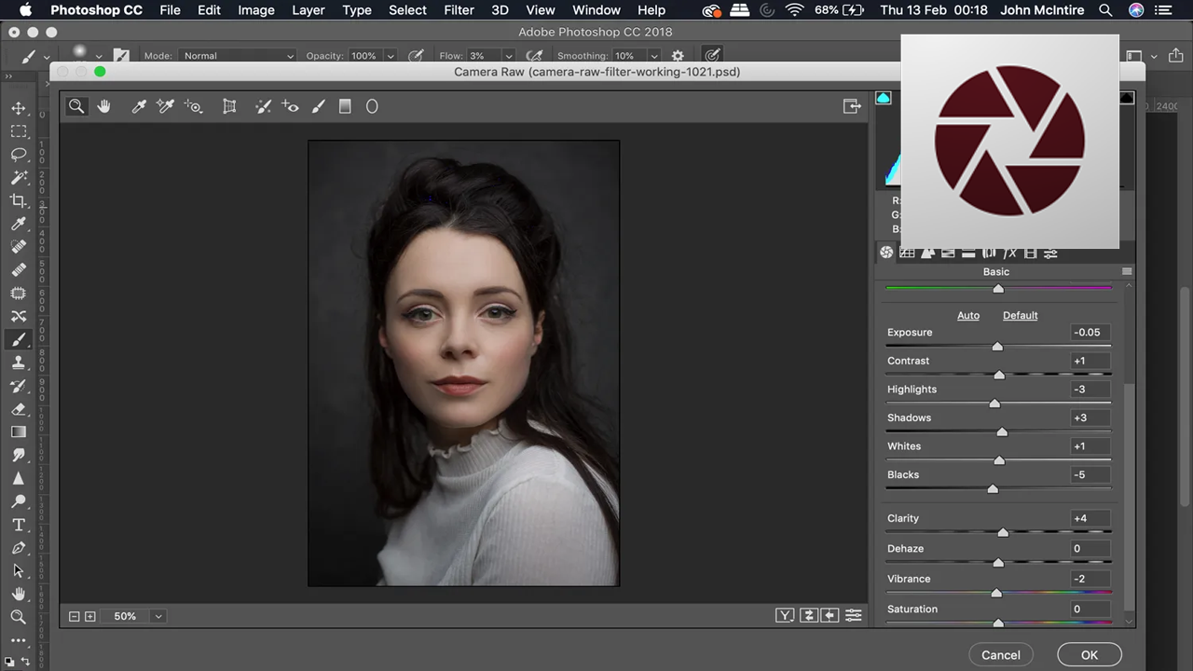This screenshot has width=1193, height=671.
Task: Toggle Before/After preview views
Action: pos(785,615)
